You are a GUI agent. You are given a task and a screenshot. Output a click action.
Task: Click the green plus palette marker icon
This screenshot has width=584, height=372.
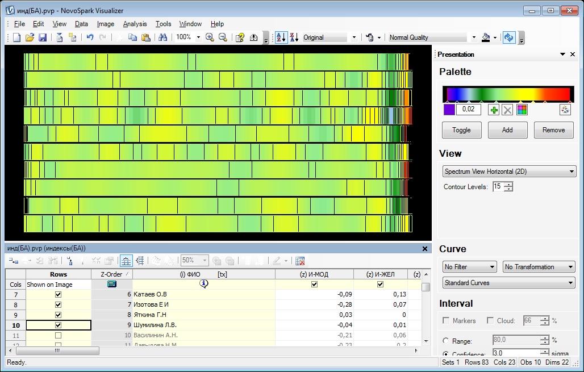(494, 110)
